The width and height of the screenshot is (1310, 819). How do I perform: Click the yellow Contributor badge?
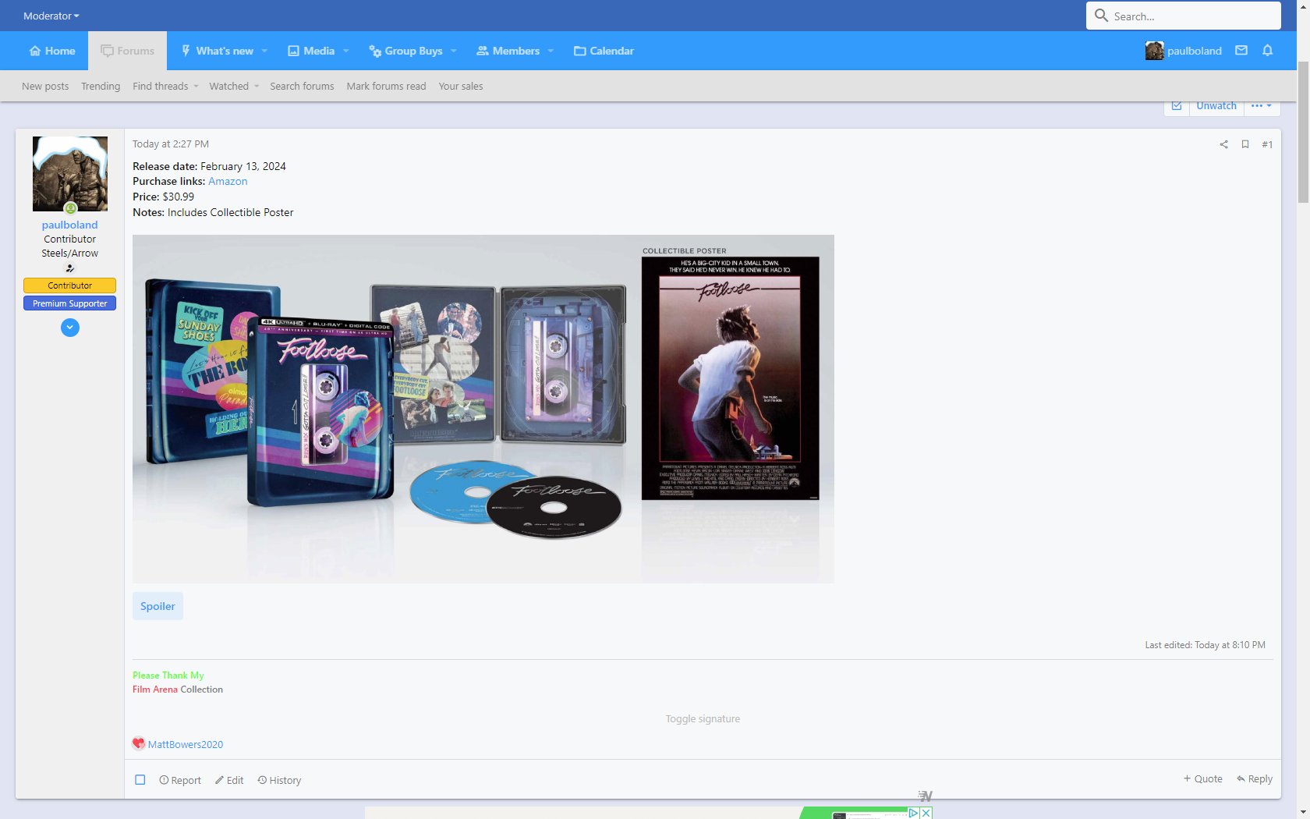(x=70, y=285)
